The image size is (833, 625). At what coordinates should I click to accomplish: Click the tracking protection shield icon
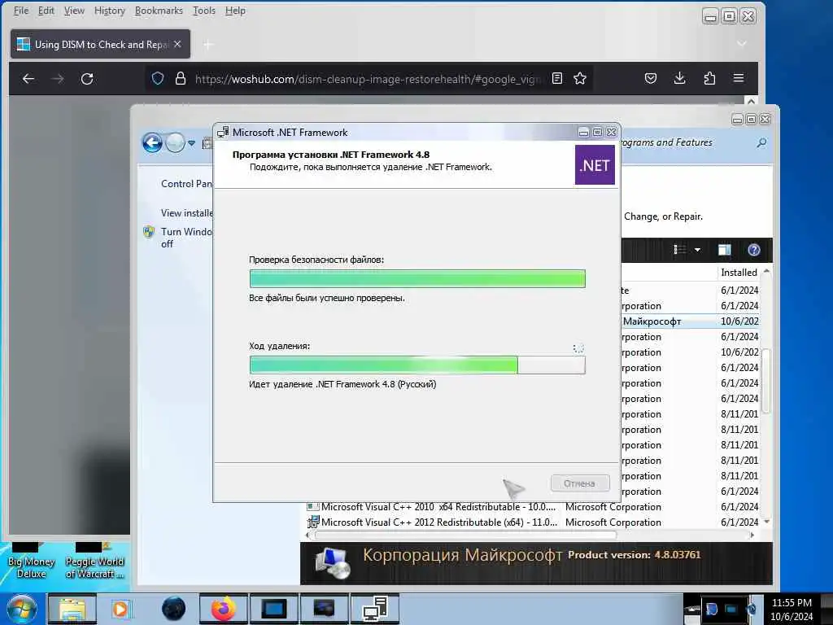click(158, 79)
